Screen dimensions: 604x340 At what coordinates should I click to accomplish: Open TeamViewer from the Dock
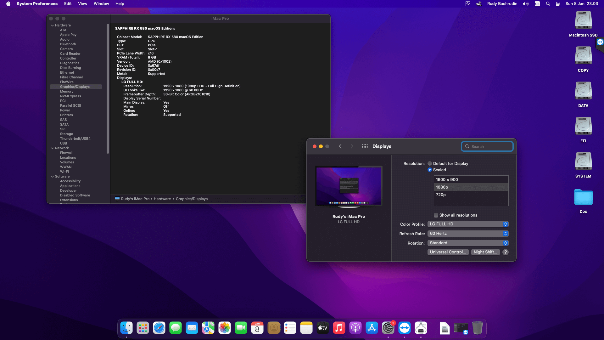(405, 328)
